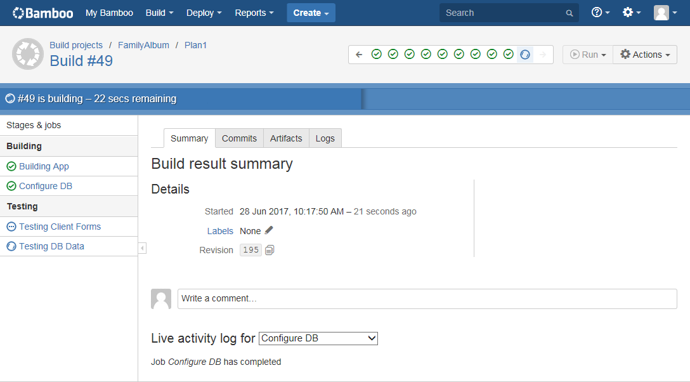Screen dimensions: 690x382
Task: Open the Actions dropdown
Action: coord(644,55)
